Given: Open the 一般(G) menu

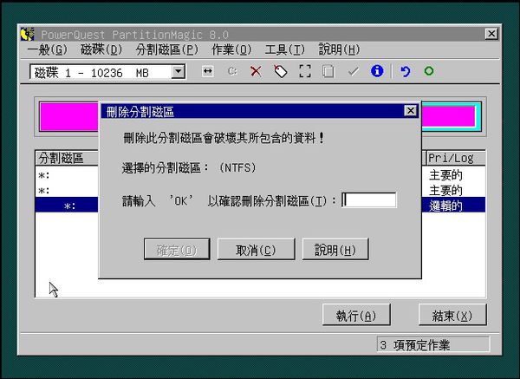Looking at the screenshot, I should 47,49.
